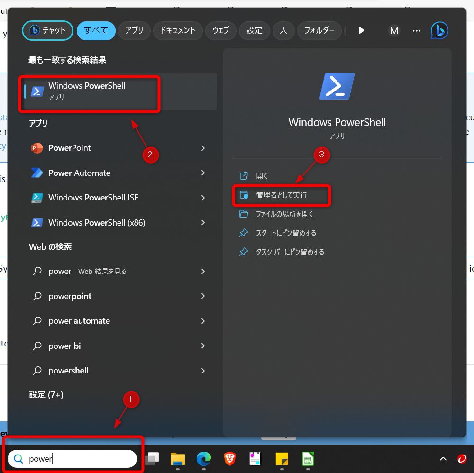474x473 pixels.
Task: Launch Brave browser from the taskbar
Action: pos(230,458)
